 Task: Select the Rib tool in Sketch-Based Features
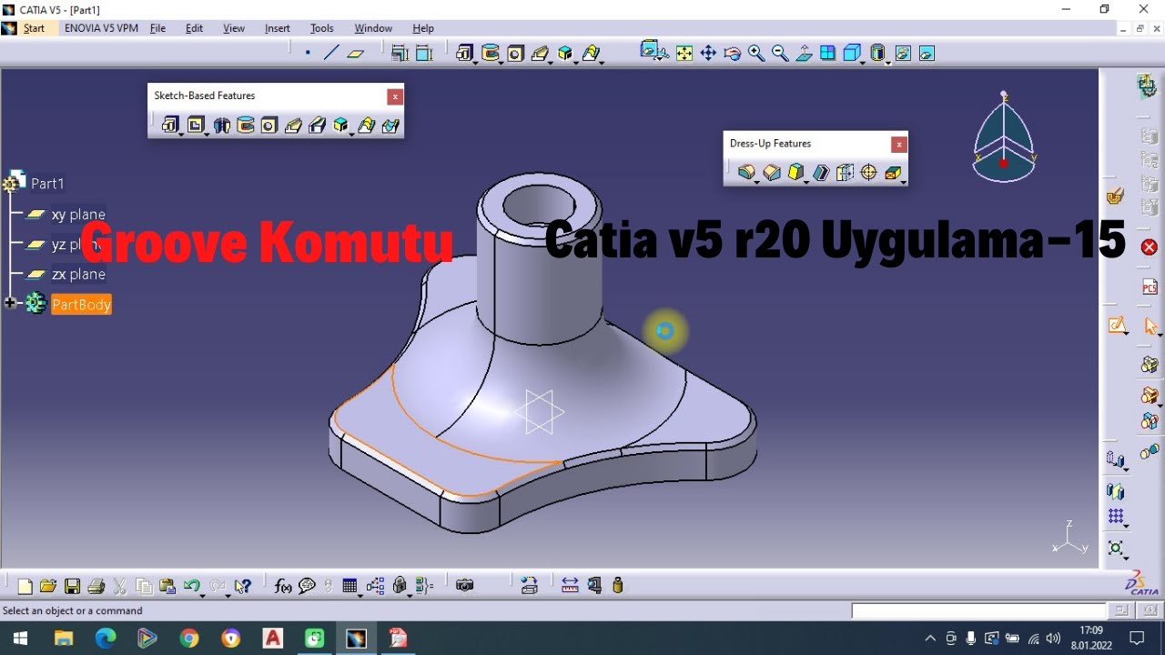pos(293,126)
